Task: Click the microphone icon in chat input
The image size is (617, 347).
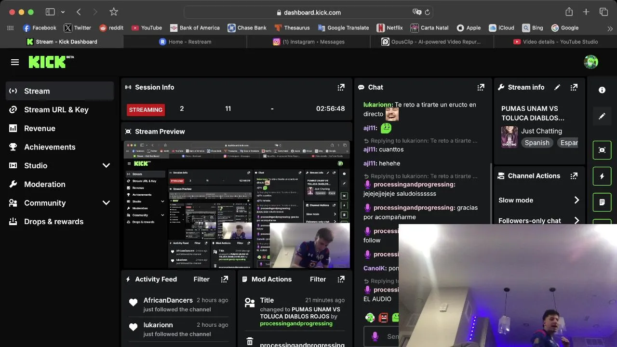Action: 375,336
